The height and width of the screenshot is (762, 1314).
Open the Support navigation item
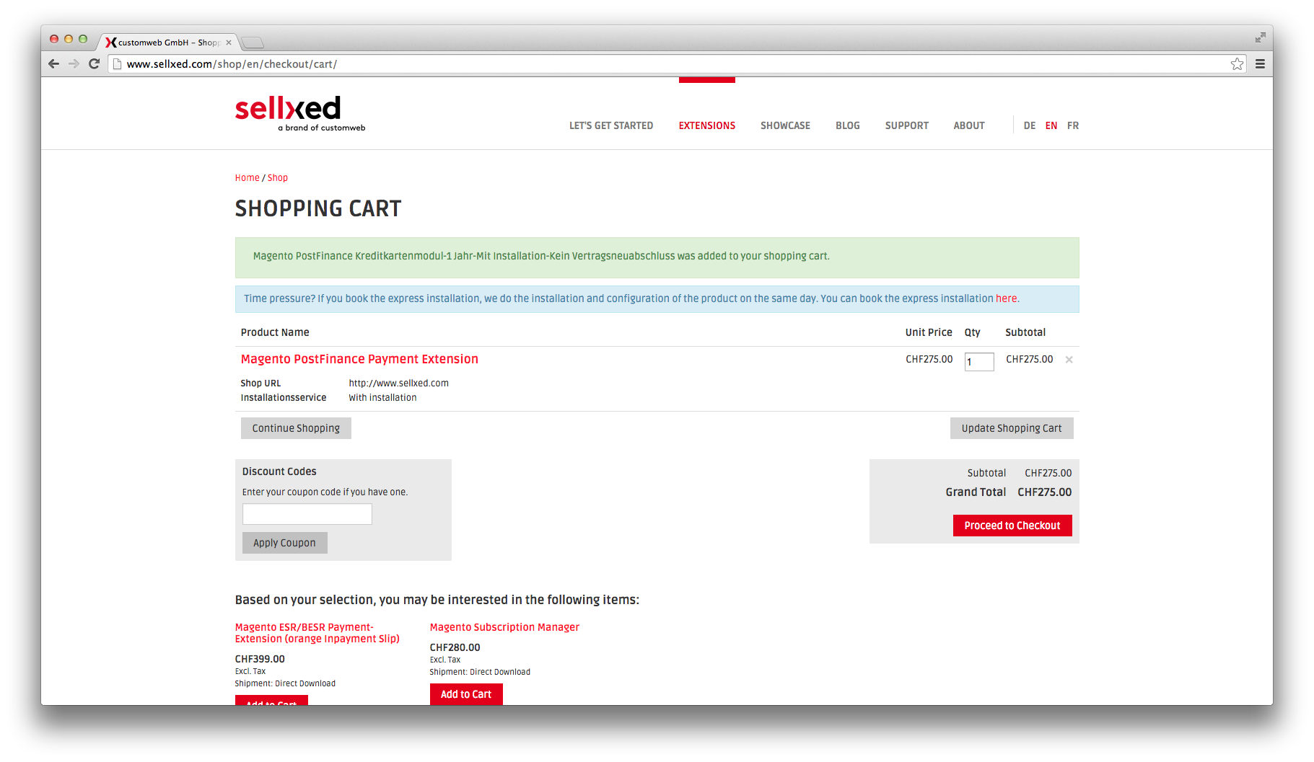coord(906,125)
